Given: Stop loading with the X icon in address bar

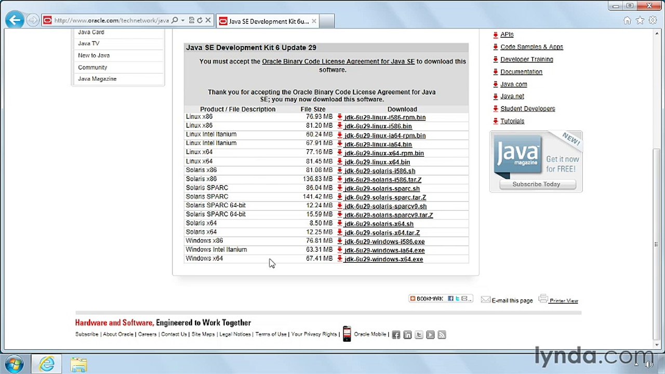Looking at the screenshot, I should 208,21.
